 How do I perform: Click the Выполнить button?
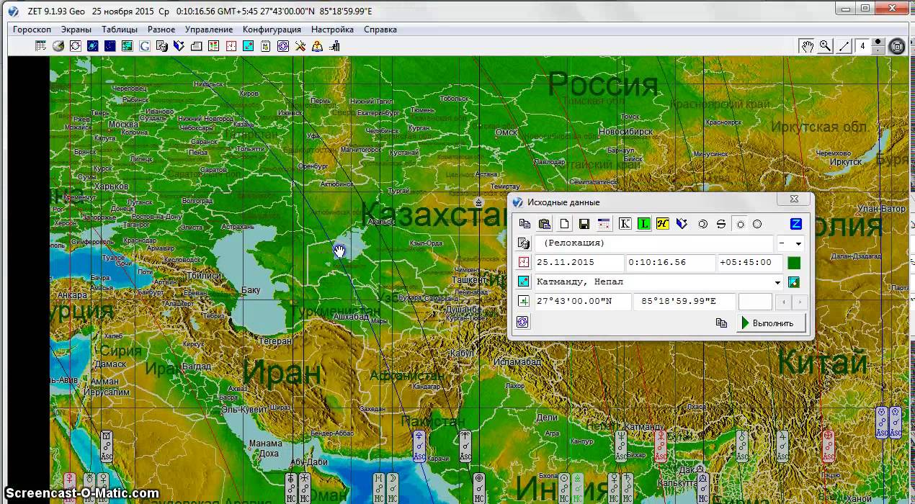tap(770, 323)
